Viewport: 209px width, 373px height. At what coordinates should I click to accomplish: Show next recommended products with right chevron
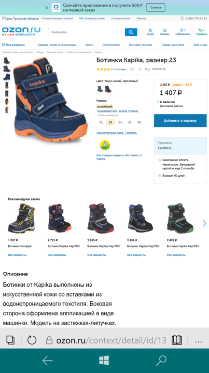point(204,223)
